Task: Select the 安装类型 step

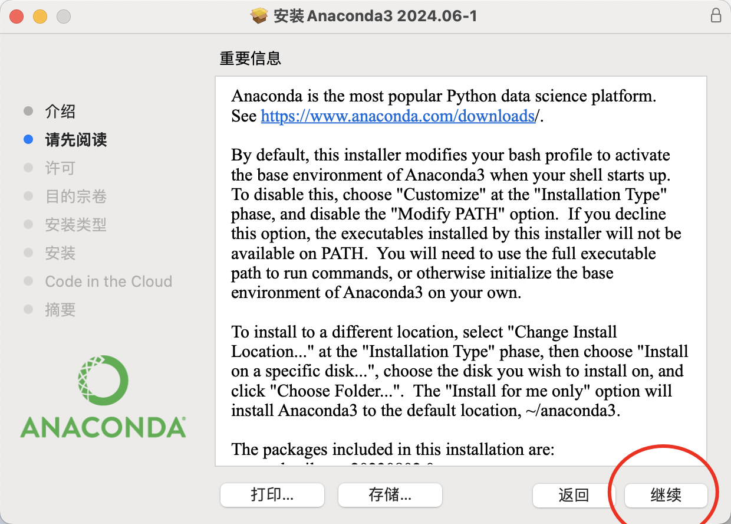Action: point(76,225)
